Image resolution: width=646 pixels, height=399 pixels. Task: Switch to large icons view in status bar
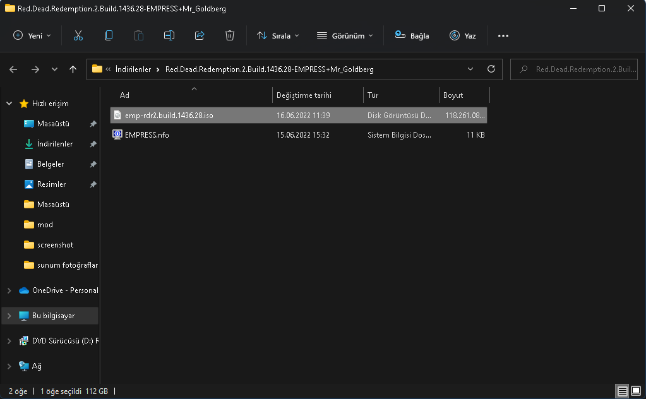click(x=636, y=390)
